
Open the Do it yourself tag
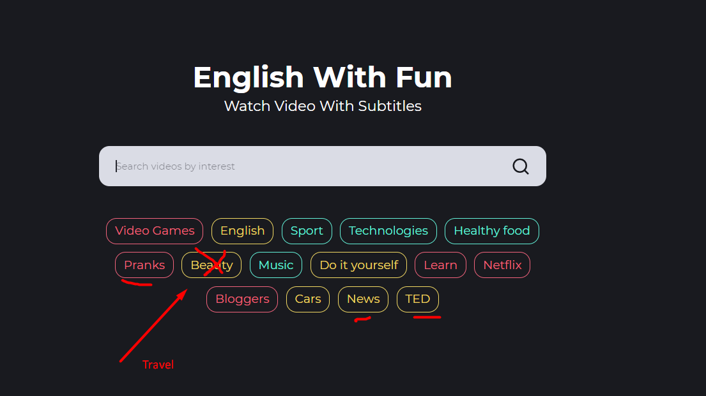(359, 265)
